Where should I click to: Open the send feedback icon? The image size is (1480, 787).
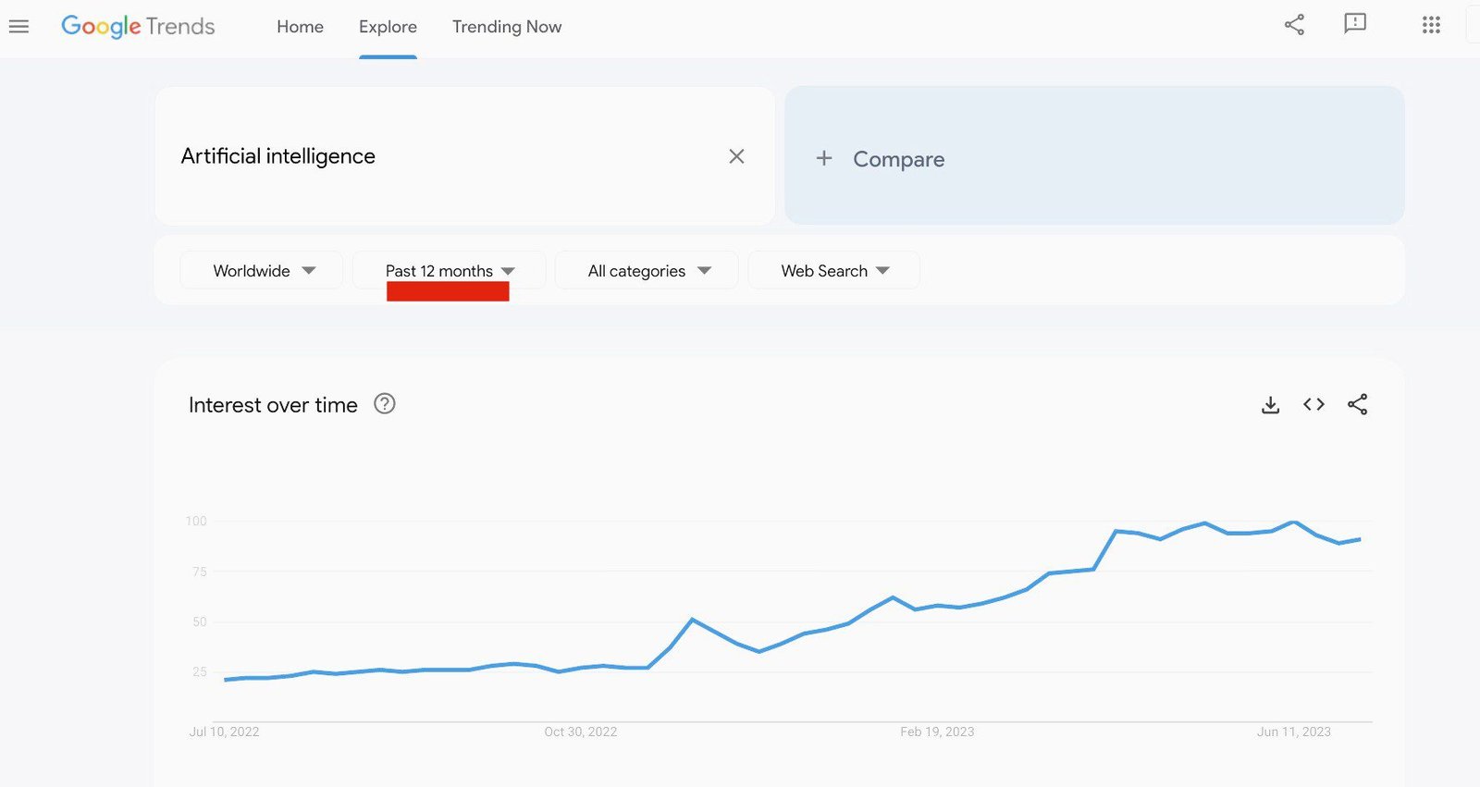[x=1355, y=24]
